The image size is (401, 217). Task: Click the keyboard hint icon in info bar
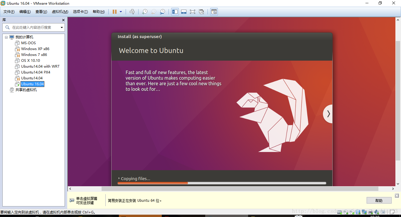[x=72, y=200]
